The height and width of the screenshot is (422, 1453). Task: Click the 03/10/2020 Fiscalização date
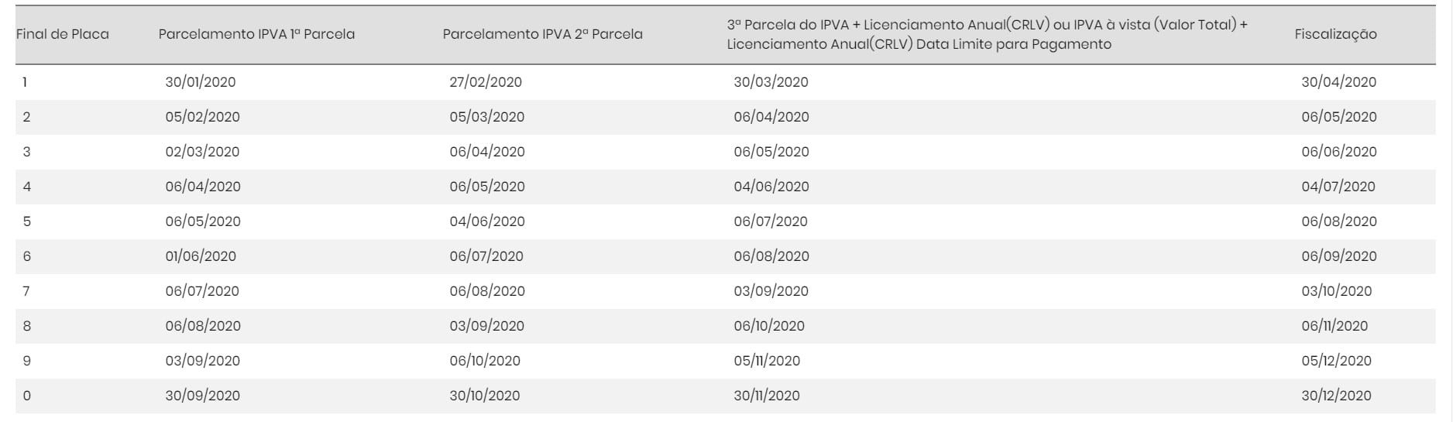(x=1336, y=291)
